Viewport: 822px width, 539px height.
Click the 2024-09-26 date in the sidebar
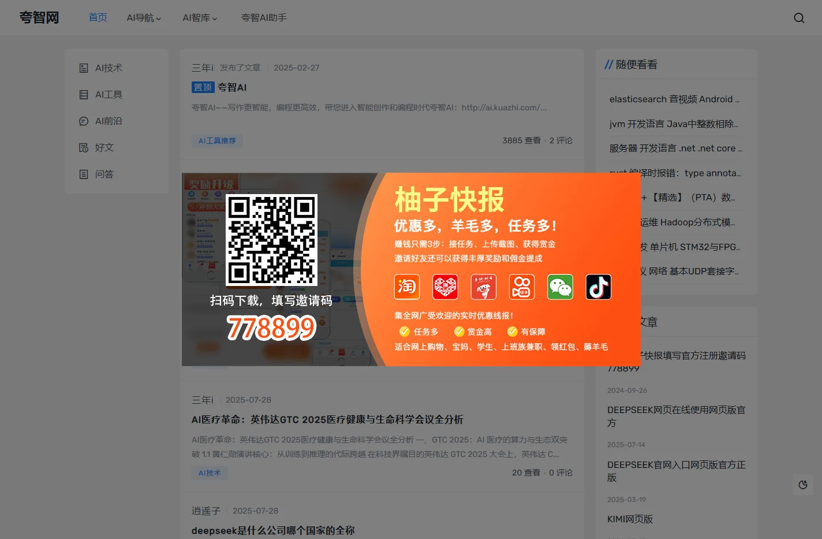[627, 391]
